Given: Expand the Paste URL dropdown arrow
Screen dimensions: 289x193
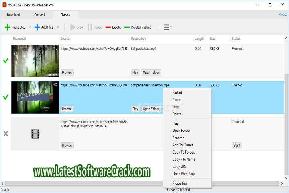Looking at the screenshot, I should pyautogui.click(x=30, y=27).
